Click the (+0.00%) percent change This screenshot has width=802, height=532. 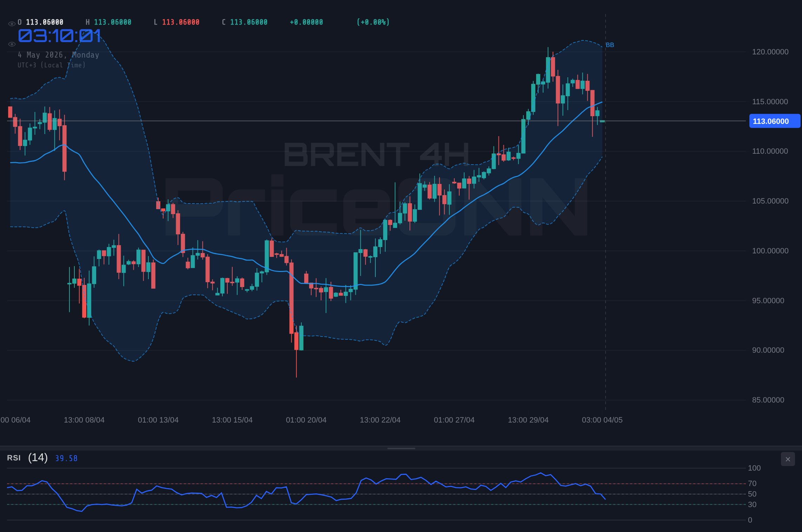pos(373,22)
